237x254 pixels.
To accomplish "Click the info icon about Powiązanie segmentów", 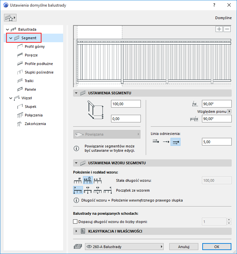I will point(76,148).
